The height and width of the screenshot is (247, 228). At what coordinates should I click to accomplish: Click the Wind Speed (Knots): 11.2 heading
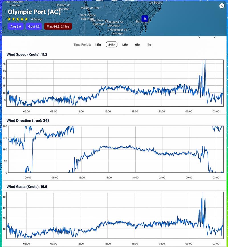tap(27, 55)
